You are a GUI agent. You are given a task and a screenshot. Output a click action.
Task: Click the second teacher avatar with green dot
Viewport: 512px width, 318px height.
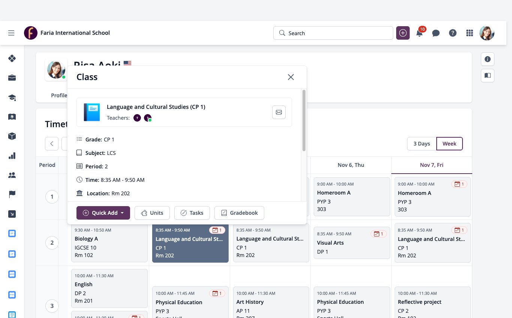(148, 118)
